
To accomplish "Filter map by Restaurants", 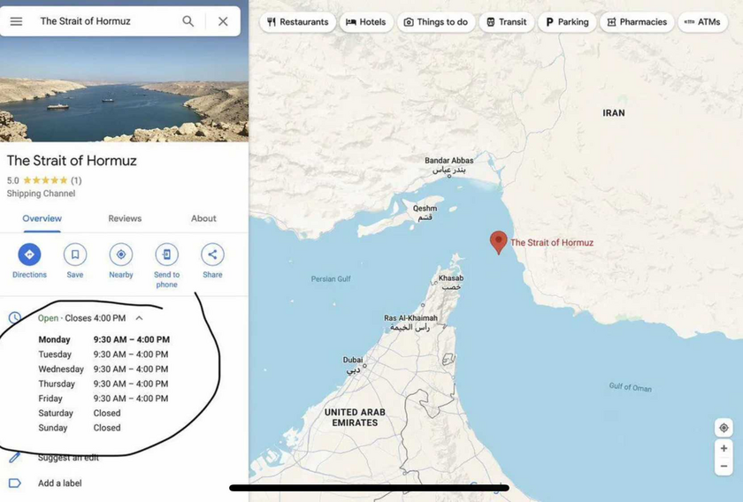I will coord(297,22).
